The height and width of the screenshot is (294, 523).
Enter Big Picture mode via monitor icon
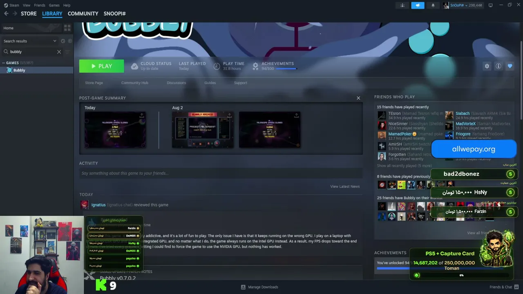pos(490,5)
